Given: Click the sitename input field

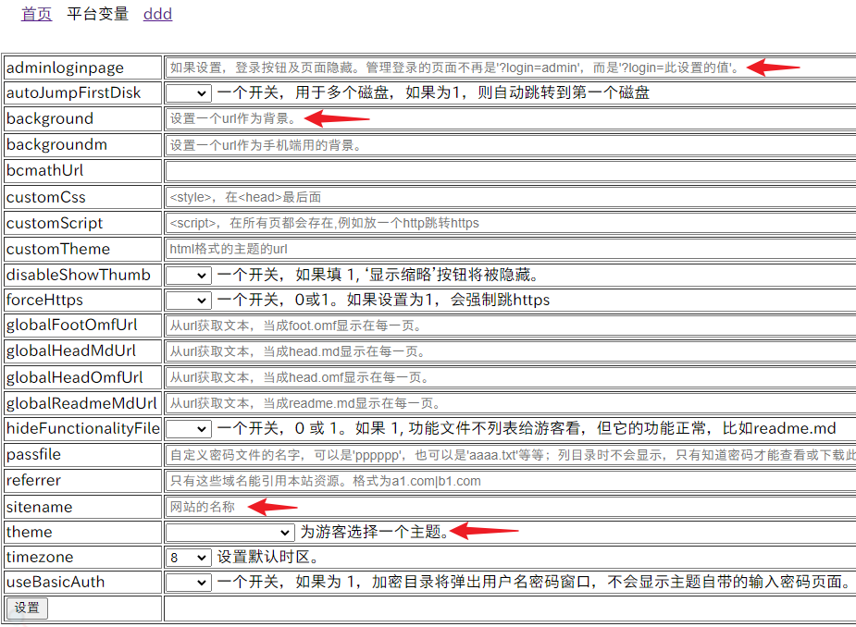Looking at the screenshot, I should coord(509,507).
